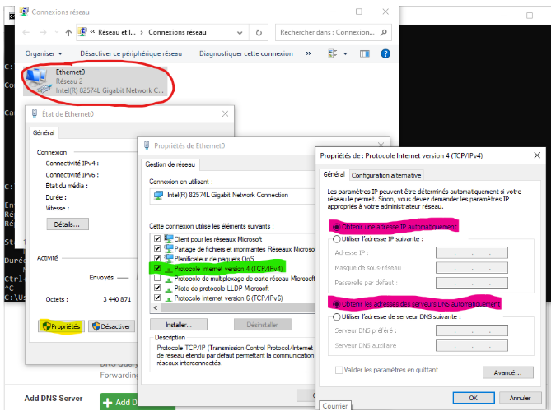Open the view options dropdown arrow
551x411 pixels.
click(x=346, y=53)
